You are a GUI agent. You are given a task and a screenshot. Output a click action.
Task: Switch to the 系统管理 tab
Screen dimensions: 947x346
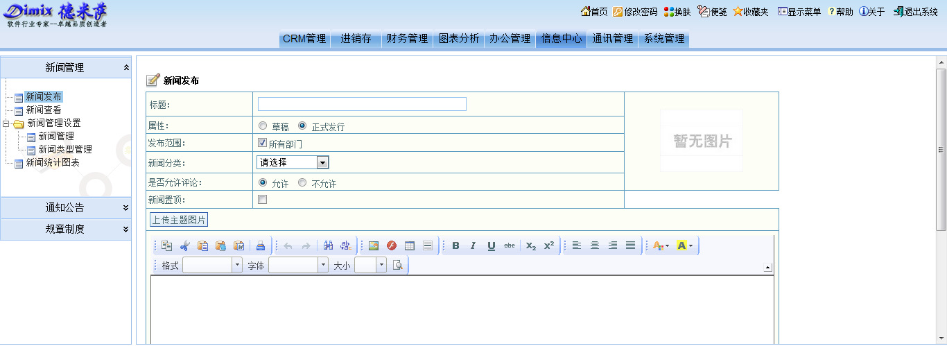[x=663, y=39]
